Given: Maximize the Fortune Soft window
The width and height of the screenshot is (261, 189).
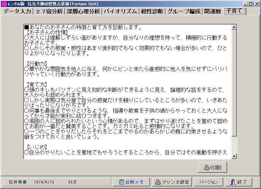Looking at the screenshot, I should [x=251, y=4].
